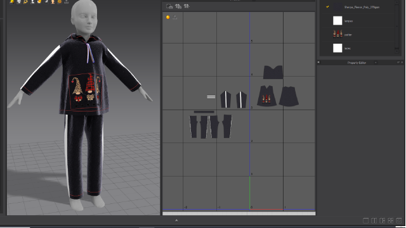
Task: Select the waistband pattern above the pants pieces
Action: click(x=204, y=112)
